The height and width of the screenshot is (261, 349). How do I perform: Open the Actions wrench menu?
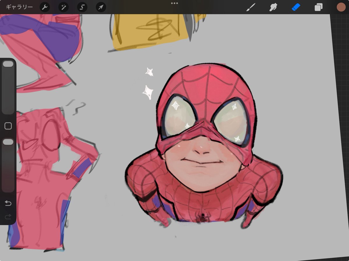(45, 7)
